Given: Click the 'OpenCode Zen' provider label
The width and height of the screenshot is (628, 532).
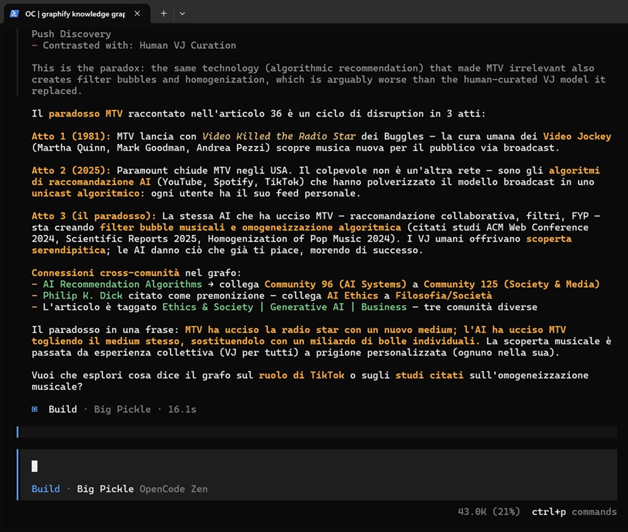Looking at the screenshot, I should coord(173,489).
